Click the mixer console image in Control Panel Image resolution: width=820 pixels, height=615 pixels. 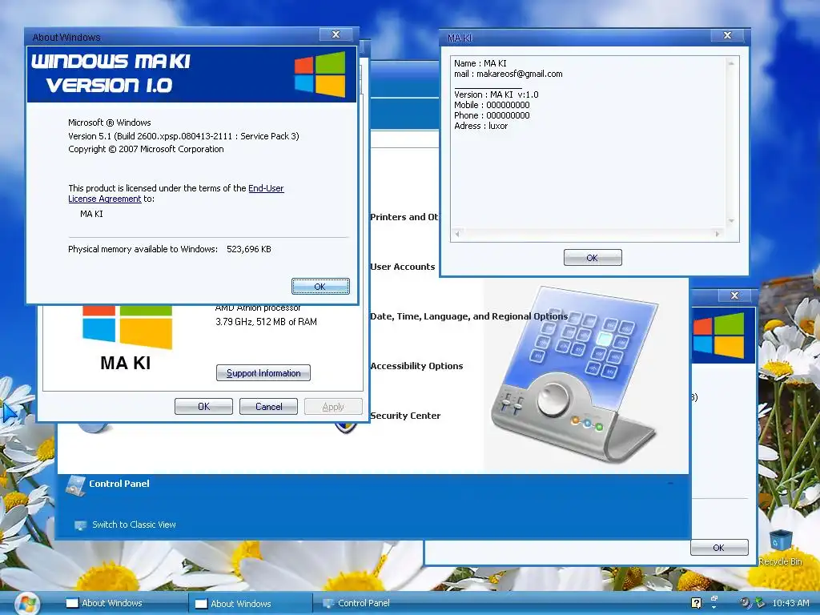pos(575,374)
